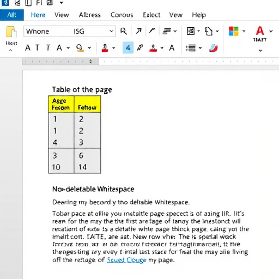This screenshot has height=279, width=279.
Task: Open the Seued Clouge hyperlink
Action: (126, 260)
